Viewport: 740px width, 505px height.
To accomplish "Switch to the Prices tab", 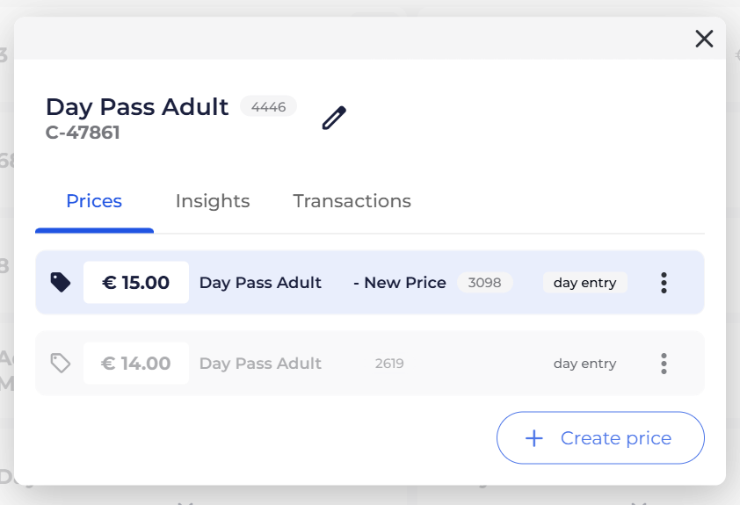I will 94,201.
